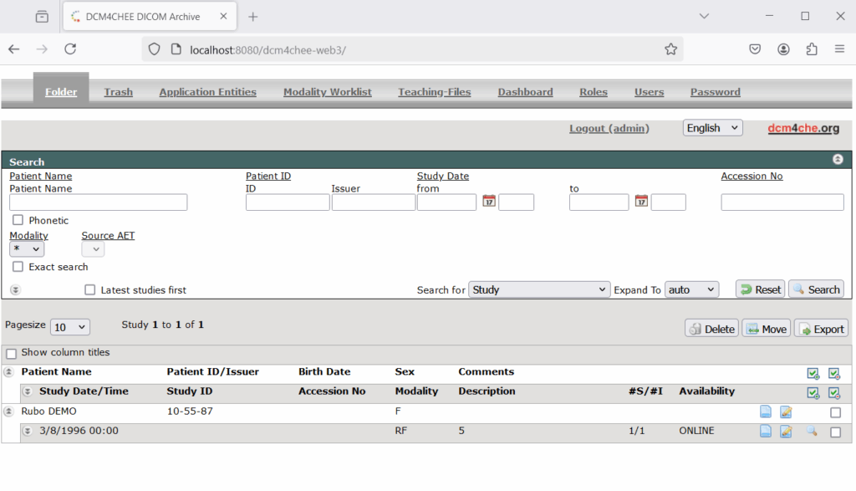Open the Search for Study dropdown
This screenshot has height=491, width=856.
539,289
